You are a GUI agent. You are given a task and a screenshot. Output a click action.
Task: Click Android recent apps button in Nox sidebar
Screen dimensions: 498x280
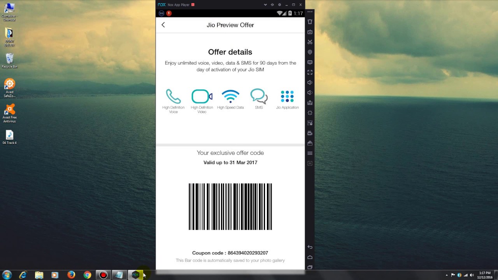point(310,267)
